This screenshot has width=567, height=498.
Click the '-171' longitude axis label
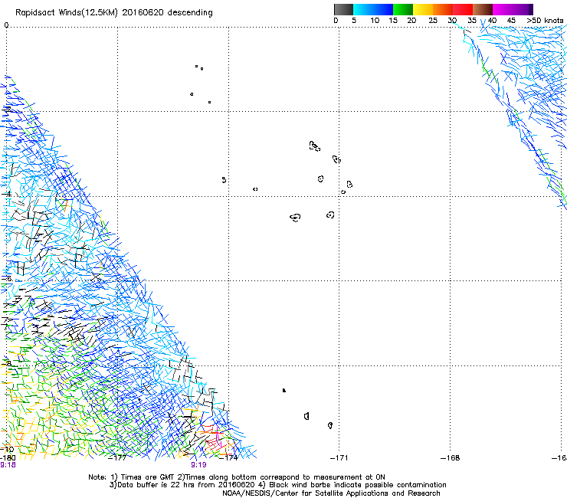339,458
